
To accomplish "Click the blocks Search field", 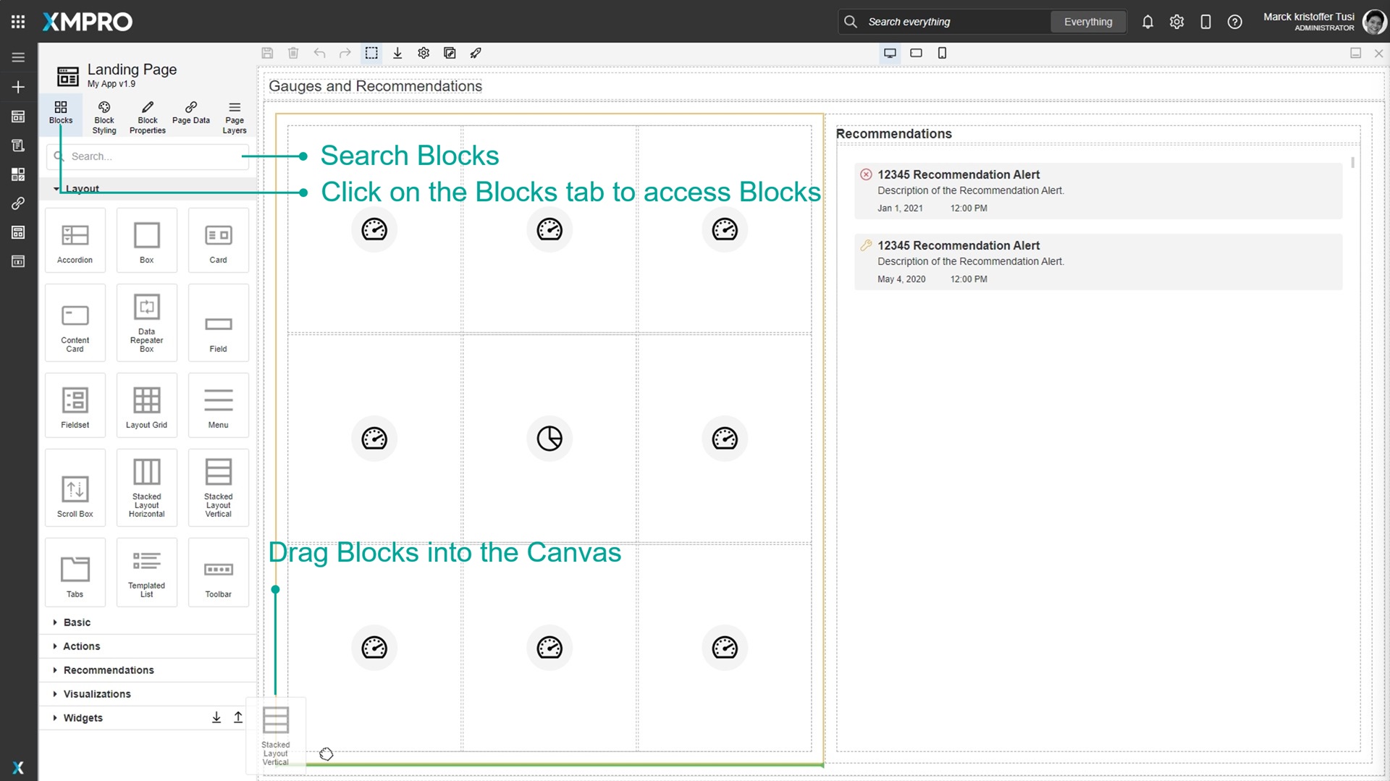I will 148,156.
